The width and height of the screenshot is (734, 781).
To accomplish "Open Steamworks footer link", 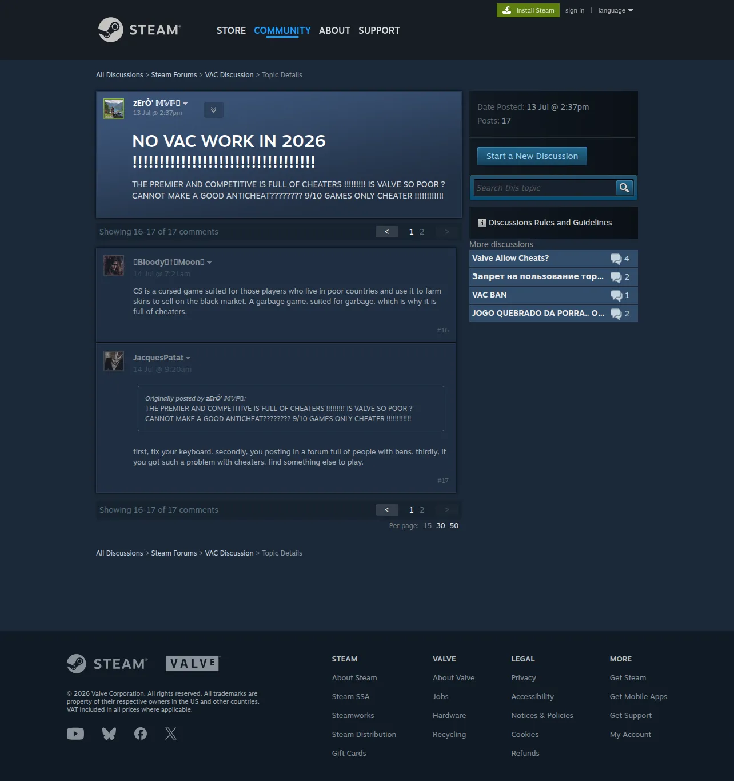I will 353,716.
